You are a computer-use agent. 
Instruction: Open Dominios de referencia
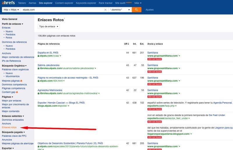click(14, 42)
